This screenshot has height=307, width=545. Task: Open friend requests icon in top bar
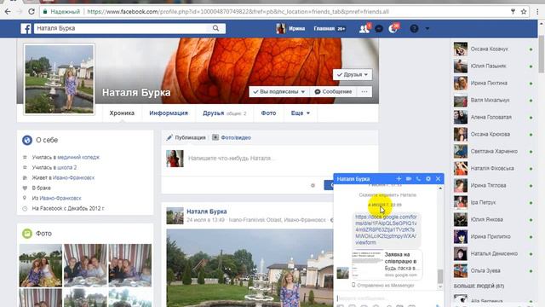pos(364,28)
